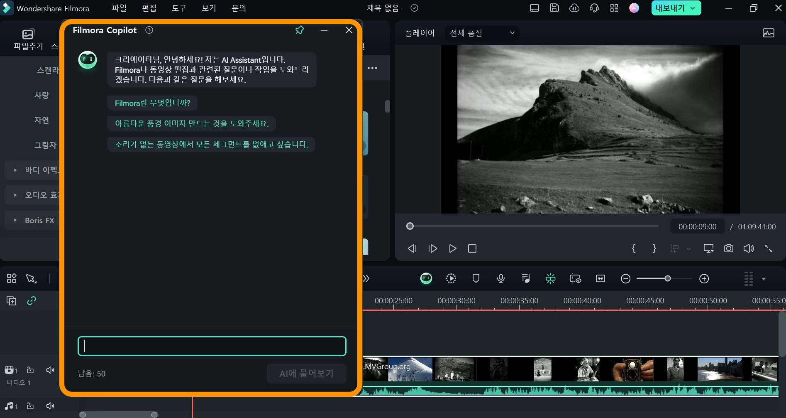The width and height of the screenshot is (786, 418).
Task: Set mark out point brace
Action: point(654,248)
